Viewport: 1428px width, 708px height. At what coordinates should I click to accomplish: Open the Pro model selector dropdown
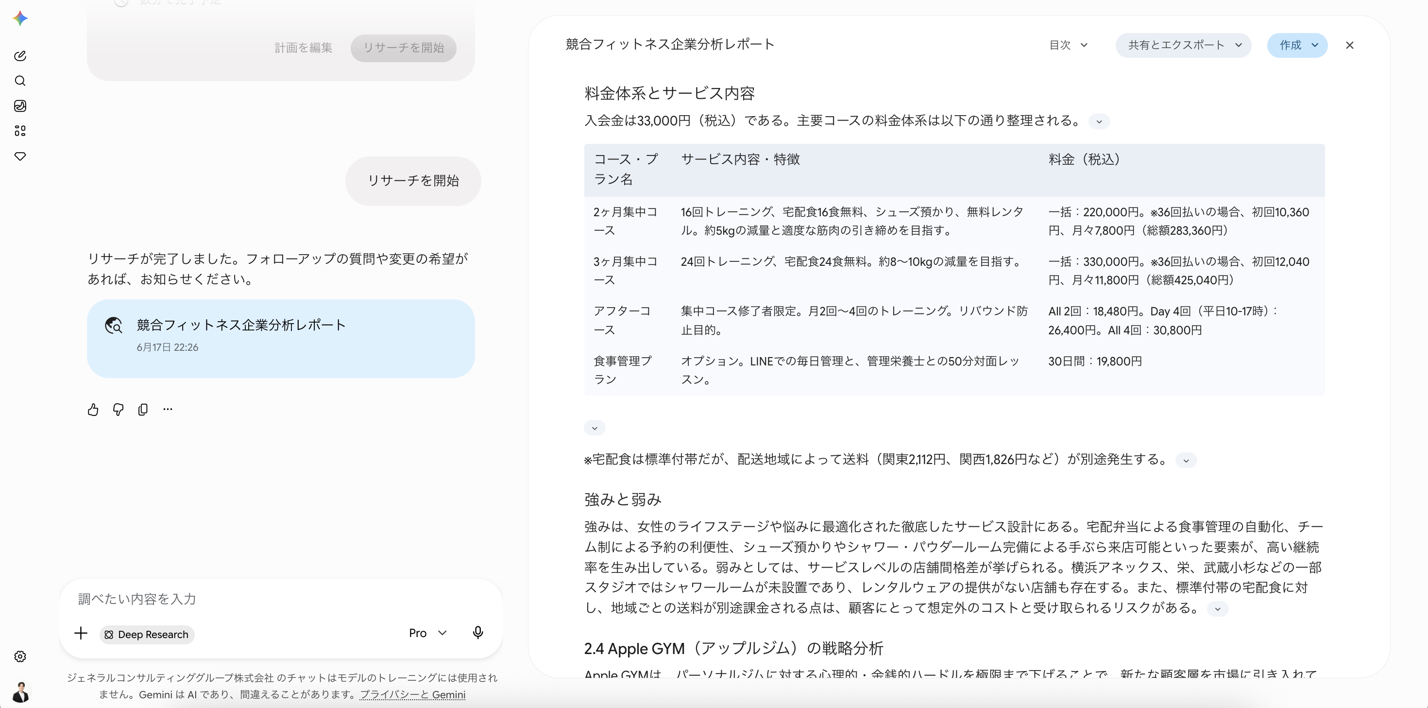(428, 633)
